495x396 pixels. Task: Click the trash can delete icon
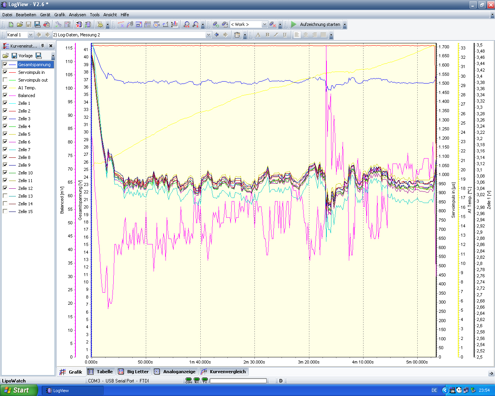pos(237,35)
